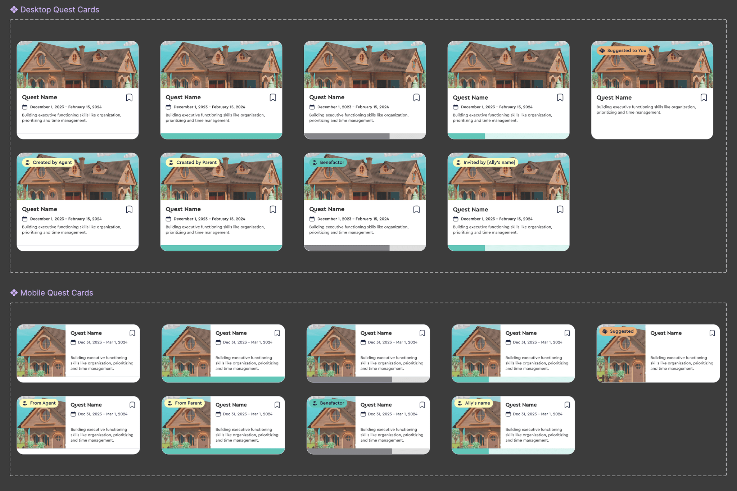Bookmark the 'Created by Agent' quest card

click(129, 209)
